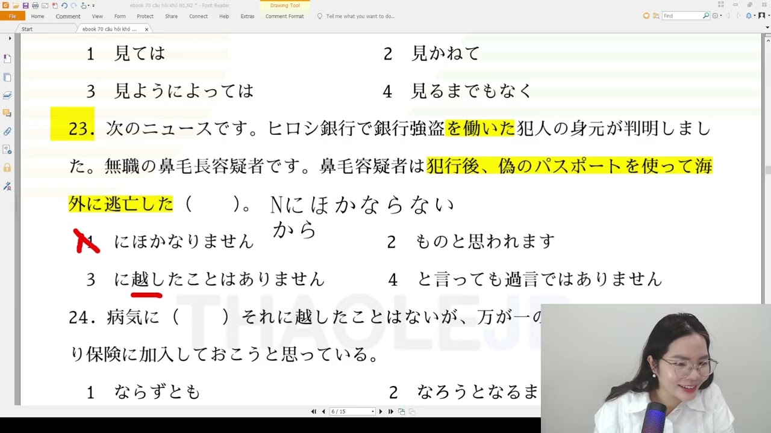
Task: Click the Open folder icon in quick toolbar
Action: 16,5
